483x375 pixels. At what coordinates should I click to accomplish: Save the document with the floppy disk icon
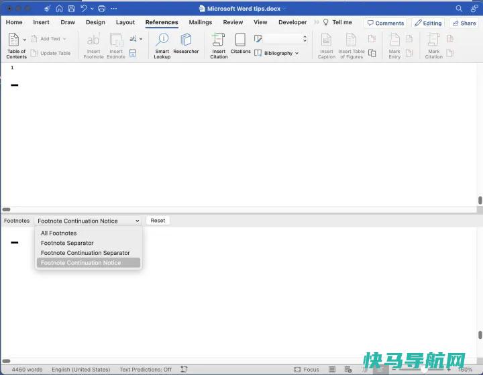(x=72, y=9)
